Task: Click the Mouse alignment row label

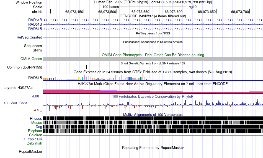Action: click(37, 123)
